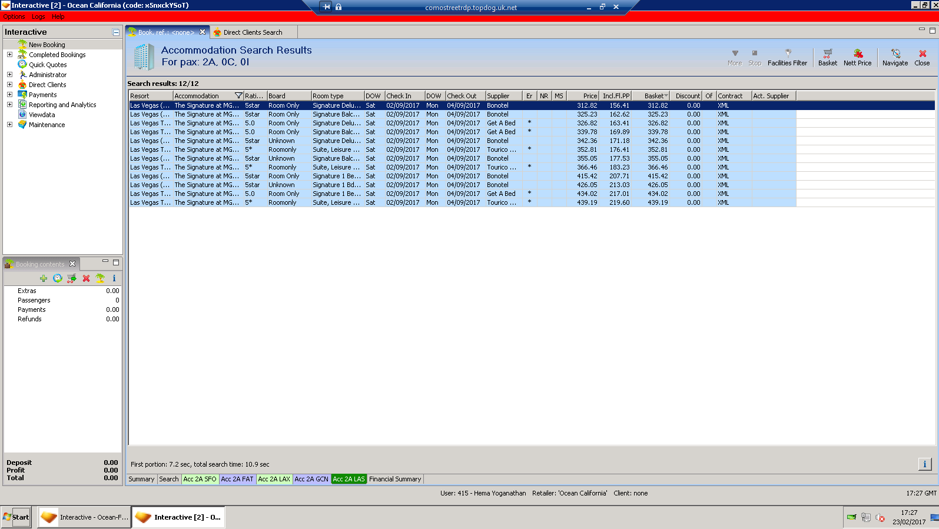Click the Quick Quotes clock icon
Viewport: 939px width, 529px height.
[22, 64]
